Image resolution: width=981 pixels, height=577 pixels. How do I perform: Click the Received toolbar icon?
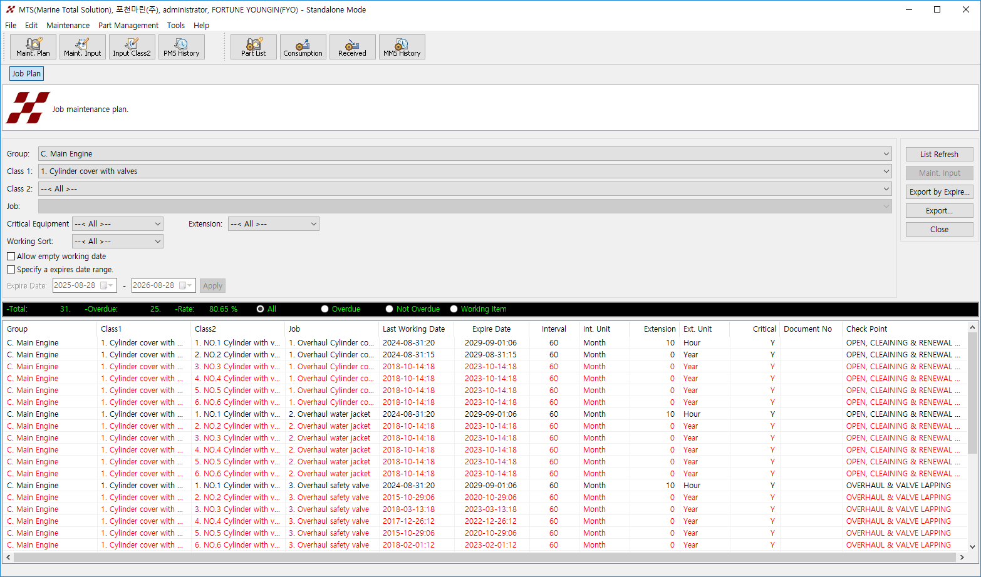pos(352,47)
